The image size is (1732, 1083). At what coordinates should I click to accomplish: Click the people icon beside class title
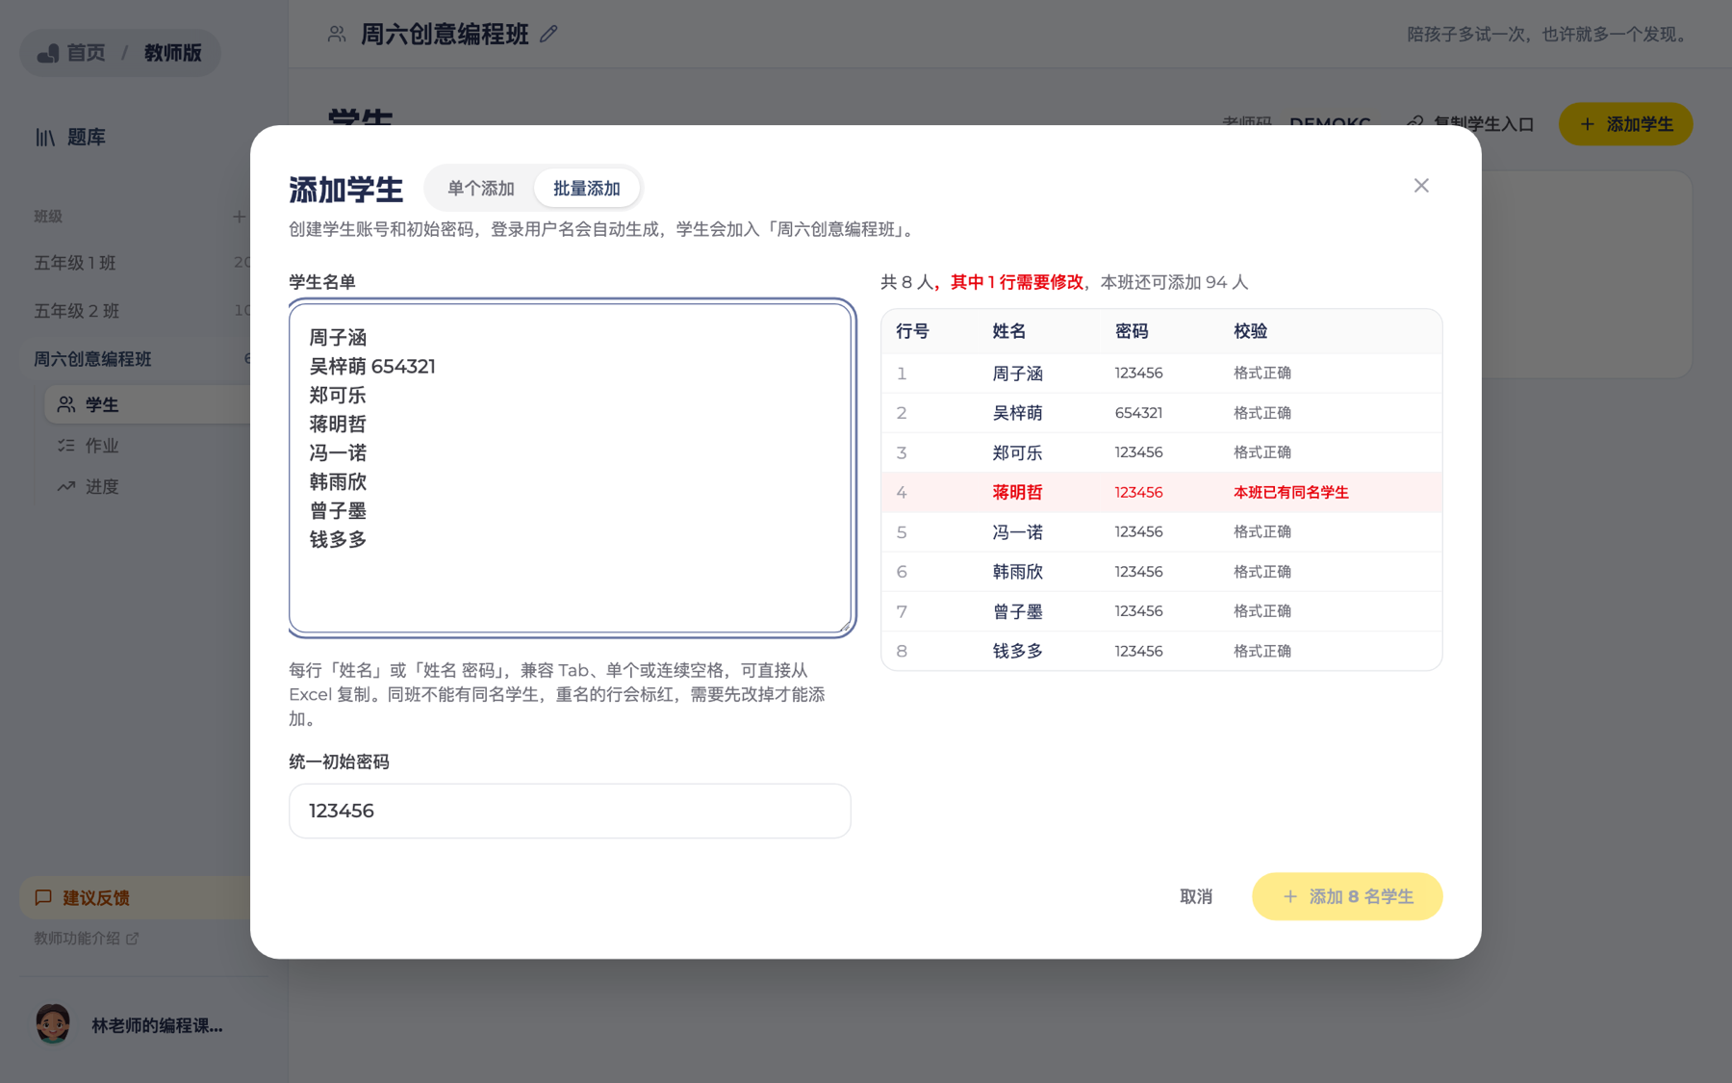pos(337,34)
